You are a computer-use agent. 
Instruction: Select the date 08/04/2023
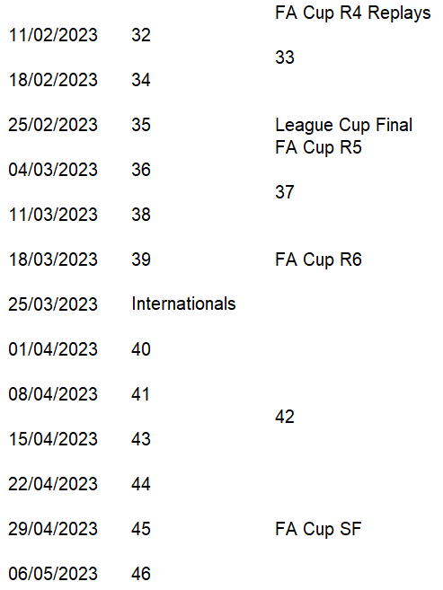point(53,394)
